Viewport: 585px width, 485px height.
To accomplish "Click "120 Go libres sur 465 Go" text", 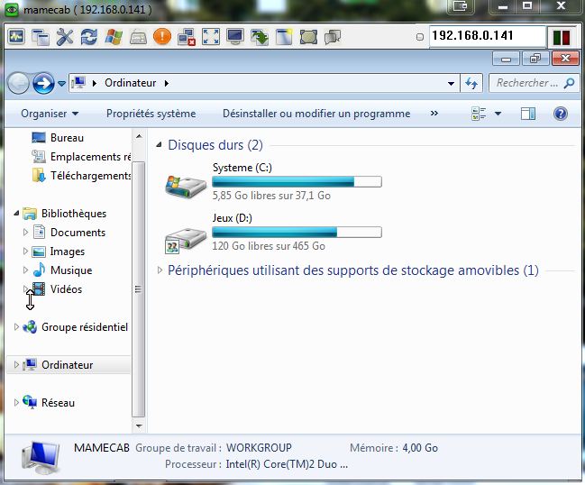I will (269, 246).
